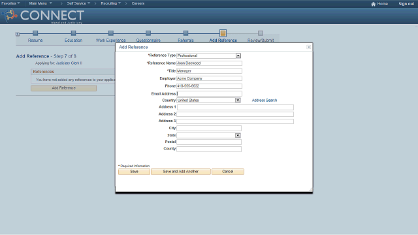Expand the Self Service breadcrumb menu
Viewport: 418px width, 235px height.
click(x=78, y=3)
